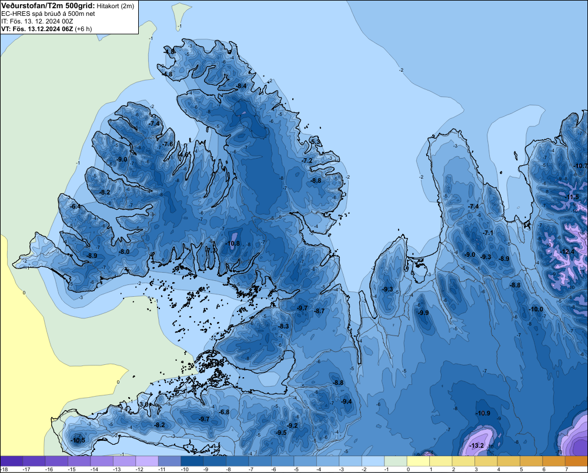Pick the deep purple legend swatch labeled -18

point(11,461)
